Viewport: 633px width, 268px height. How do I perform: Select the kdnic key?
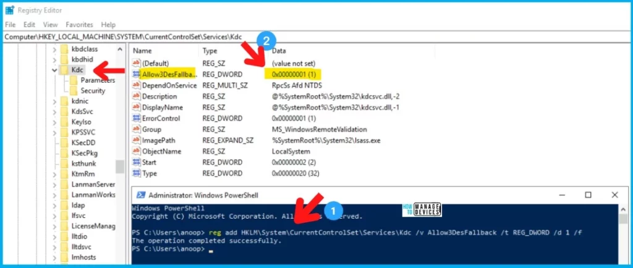click(x=80, y=101)
